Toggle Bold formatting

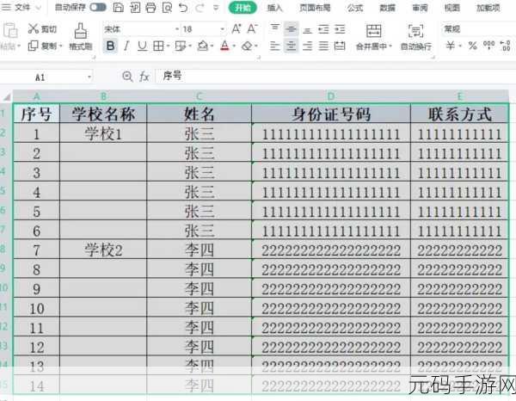(x=111, y=46)
